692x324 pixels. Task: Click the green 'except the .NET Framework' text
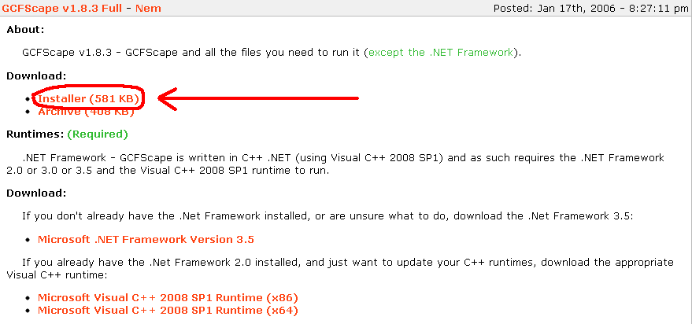tap(441, 53)
